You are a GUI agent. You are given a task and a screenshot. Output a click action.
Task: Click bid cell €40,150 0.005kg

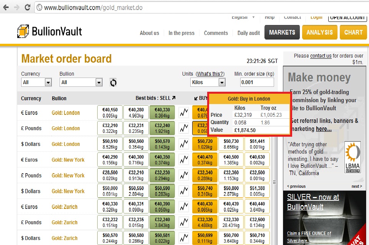click(x=110, y=113)
